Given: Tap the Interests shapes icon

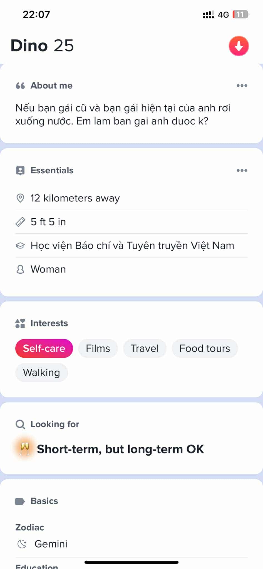Looking at the screenshot, I should [x=20, y=323].
